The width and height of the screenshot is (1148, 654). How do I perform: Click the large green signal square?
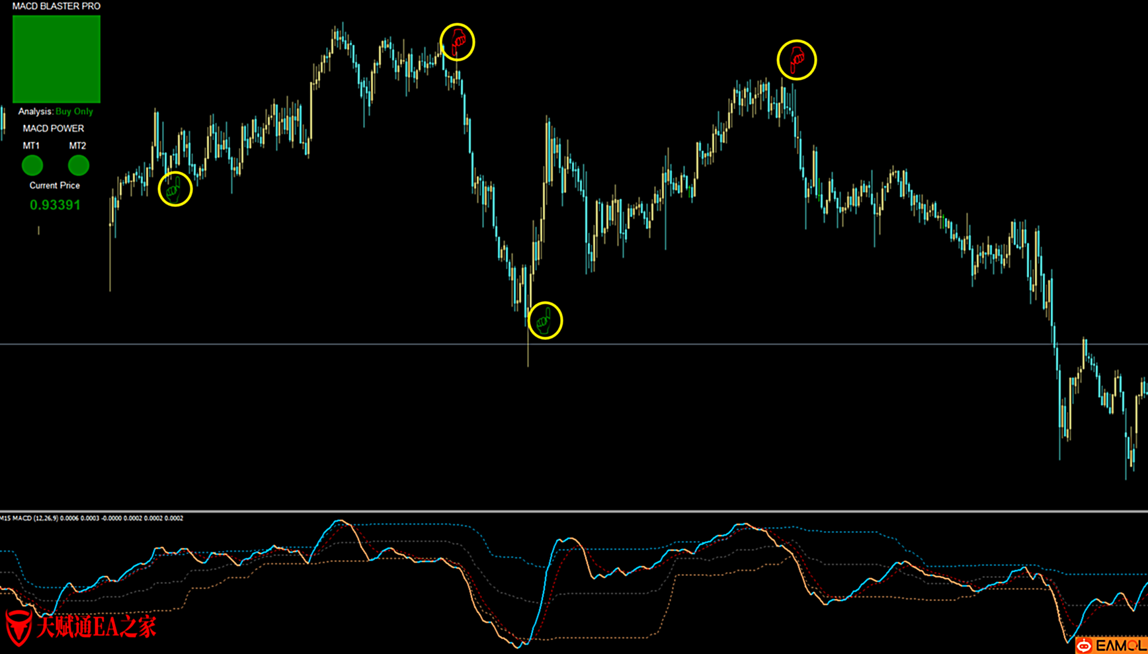click(x=56, y=59)
